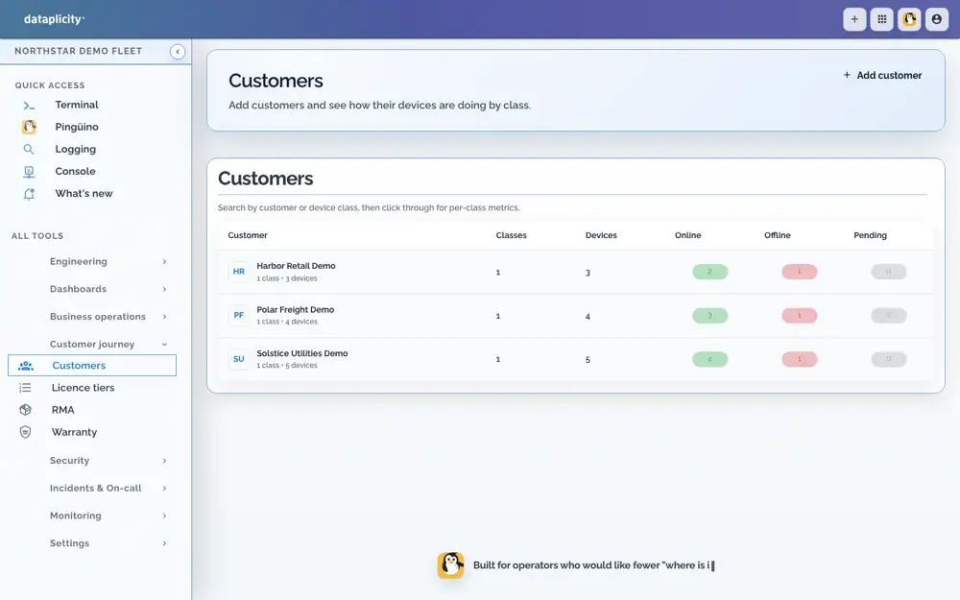960x600 pixels.
Task: Click Polar Freight pending count badge
Action: click(888, 315)
